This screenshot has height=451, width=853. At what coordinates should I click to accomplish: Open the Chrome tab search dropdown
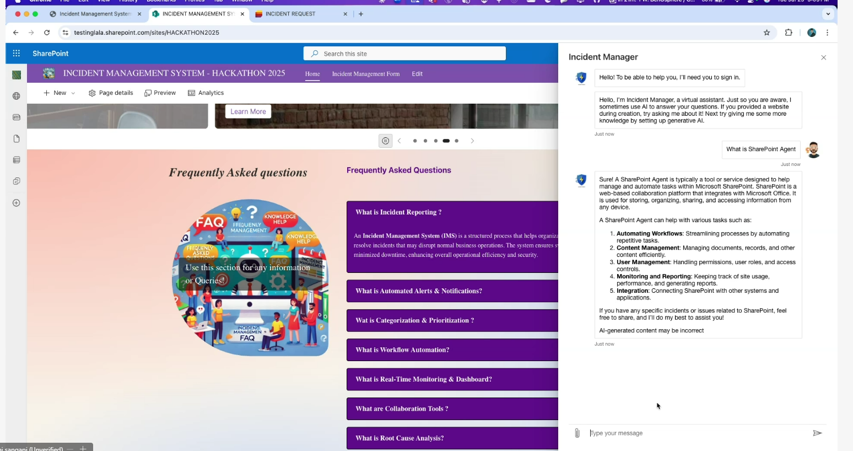coord(828,14)
